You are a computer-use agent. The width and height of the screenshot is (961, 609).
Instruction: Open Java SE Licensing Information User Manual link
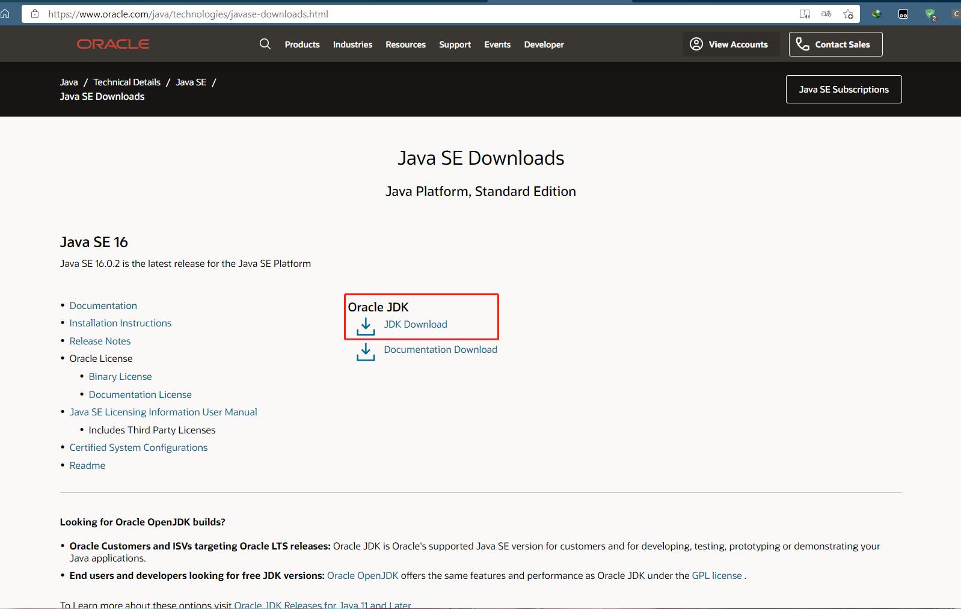pos(163,412)
